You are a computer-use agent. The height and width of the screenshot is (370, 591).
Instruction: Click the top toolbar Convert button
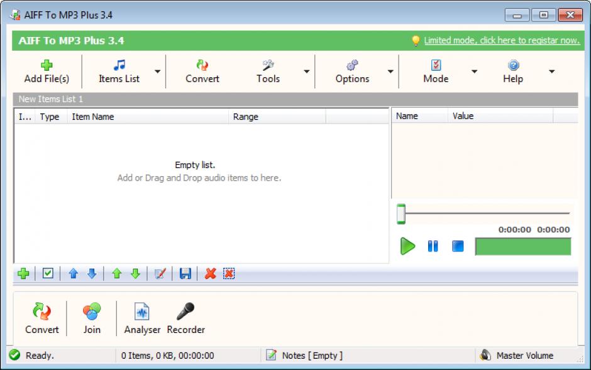pos(202,71)
